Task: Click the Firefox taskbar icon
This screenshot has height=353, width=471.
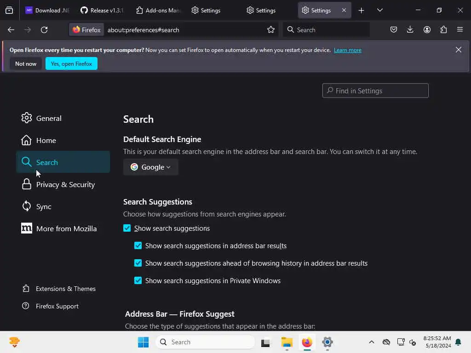Action: [307, 342]
